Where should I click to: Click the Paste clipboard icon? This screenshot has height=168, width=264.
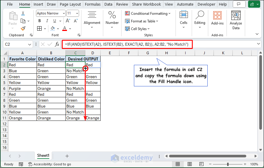point(13,16)
